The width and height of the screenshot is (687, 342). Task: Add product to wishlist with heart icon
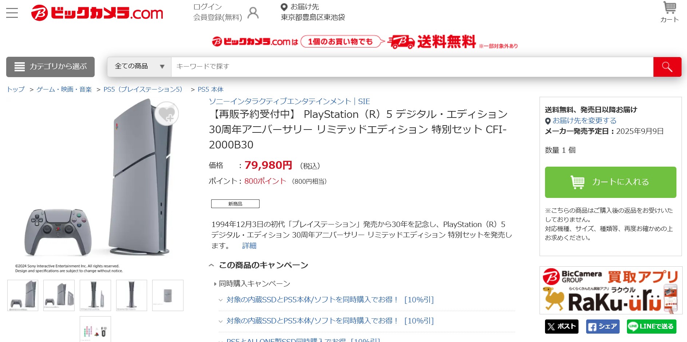[167, 114]
